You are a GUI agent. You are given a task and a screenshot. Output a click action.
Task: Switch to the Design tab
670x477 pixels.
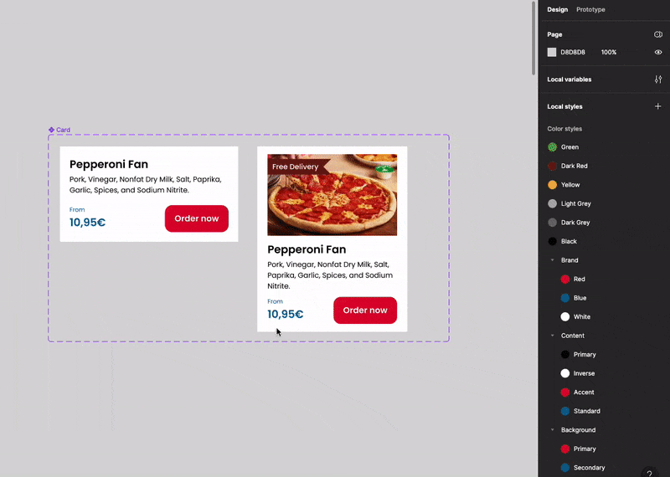click(x=558, y=9)
